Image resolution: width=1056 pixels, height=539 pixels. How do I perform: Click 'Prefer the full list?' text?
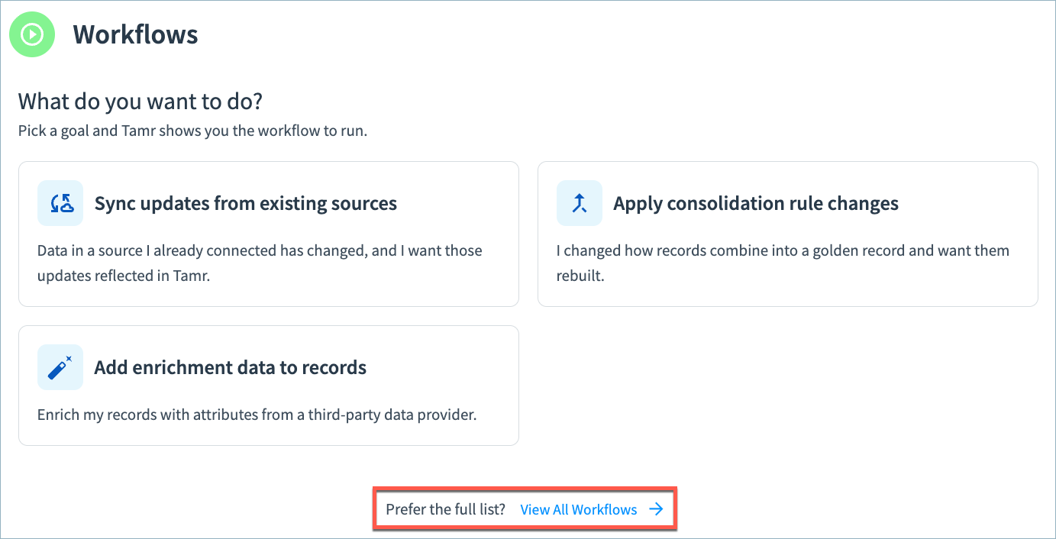(446, 509)
